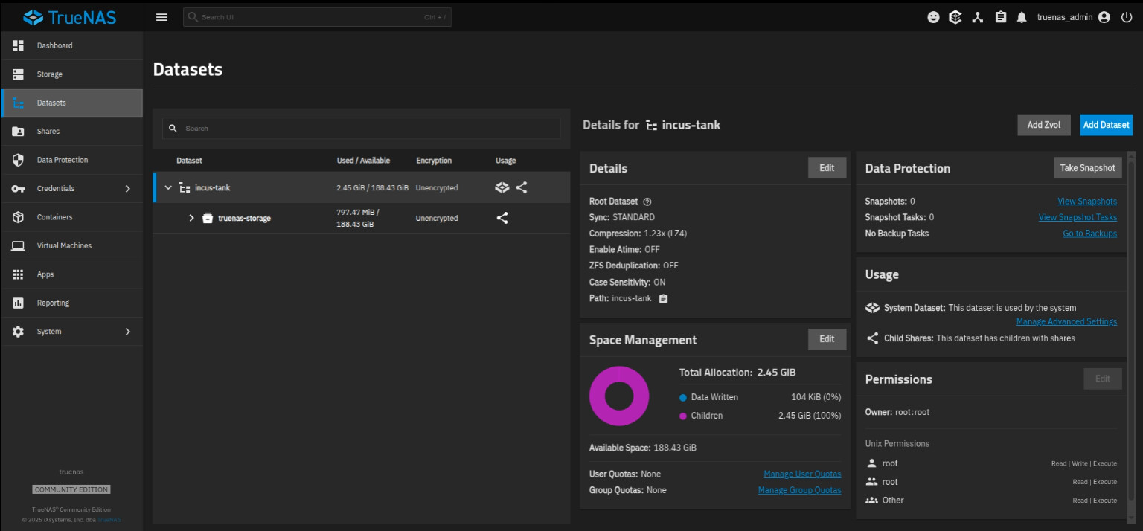Click the "Used / Available" column header
The height and width of the screenshot is (531, 1143).
point(363,161)
